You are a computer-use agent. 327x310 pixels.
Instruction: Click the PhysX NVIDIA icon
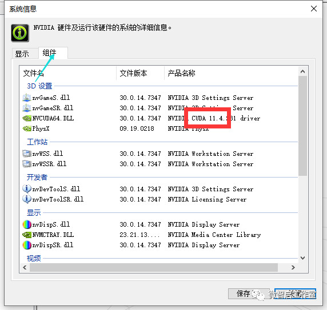[27, 128]
